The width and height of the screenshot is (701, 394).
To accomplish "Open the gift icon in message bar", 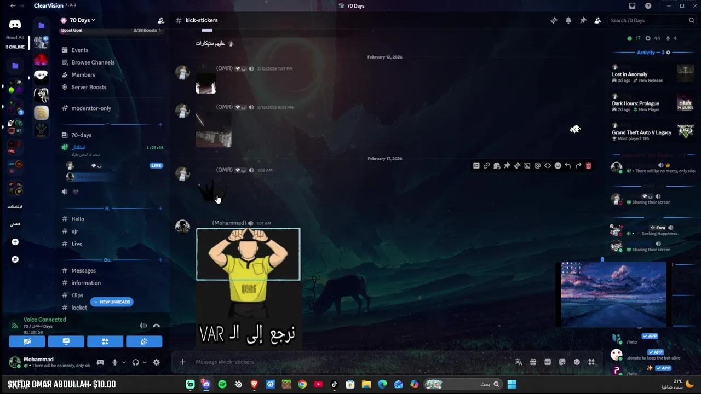I will pos(533,362).
